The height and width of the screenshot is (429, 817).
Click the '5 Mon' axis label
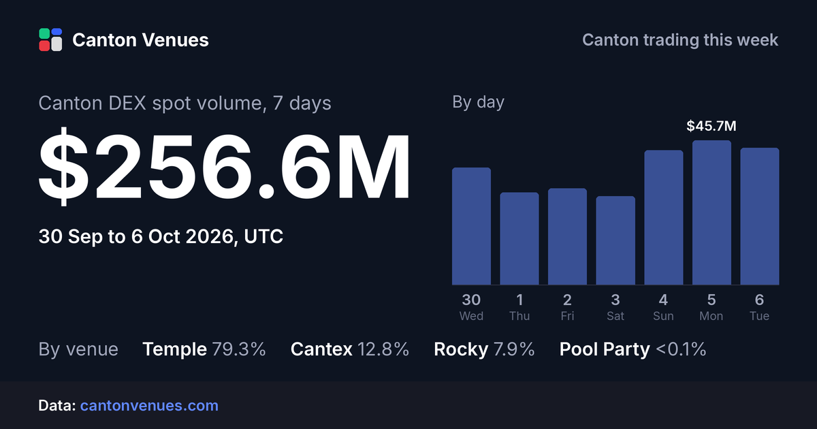(711, 307)
